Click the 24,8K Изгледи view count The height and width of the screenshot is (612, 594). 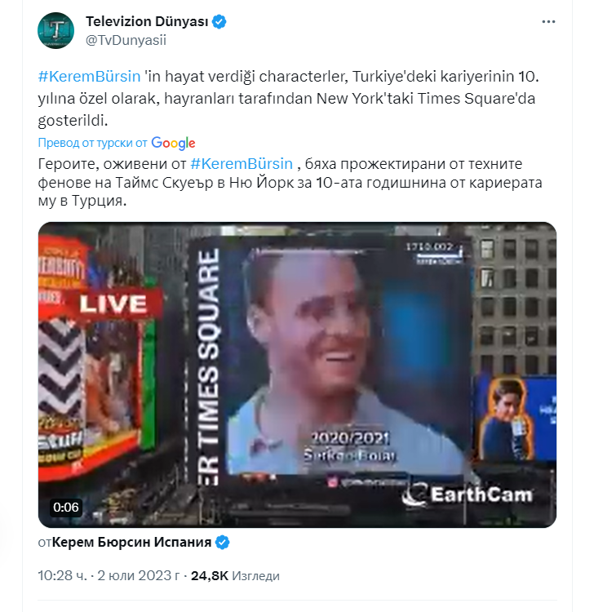tap(235, 575)
